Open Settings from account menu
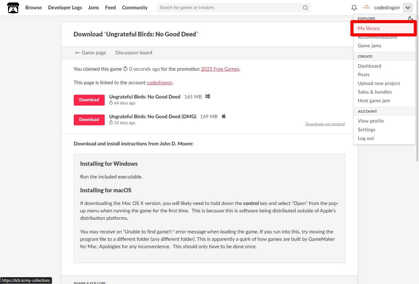This screenshot has height=284, width=419. point(367,130)
